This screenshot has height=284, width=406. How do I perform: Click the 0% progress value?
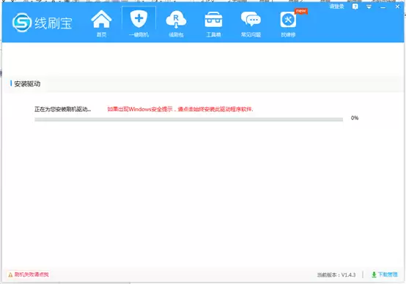click(x=355, y=118)
